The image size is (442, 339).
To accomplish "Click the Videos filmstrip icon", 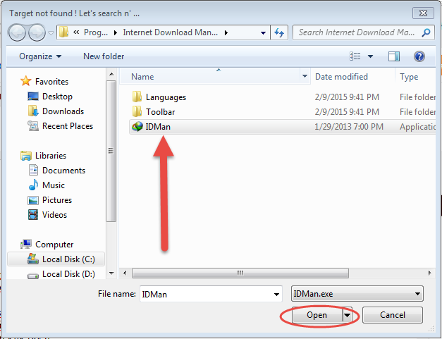I will [x=33, y=215].
